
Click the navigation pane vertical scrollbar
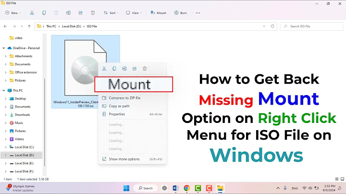point(45,122)
